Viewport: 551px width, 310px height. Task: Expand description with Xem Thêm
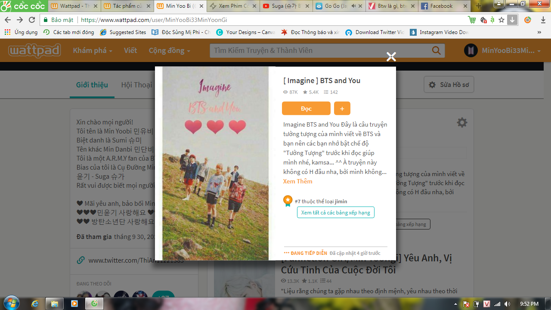[x=297, y=181]
